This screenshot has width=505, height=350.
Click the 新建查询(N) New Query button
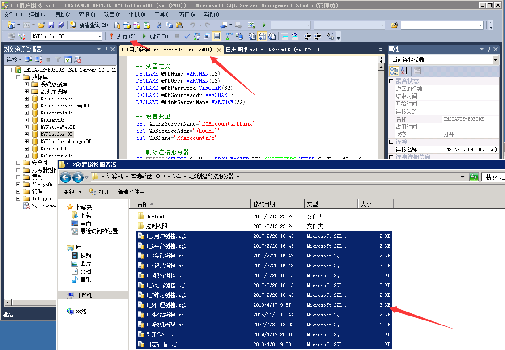tap(89, 25)
